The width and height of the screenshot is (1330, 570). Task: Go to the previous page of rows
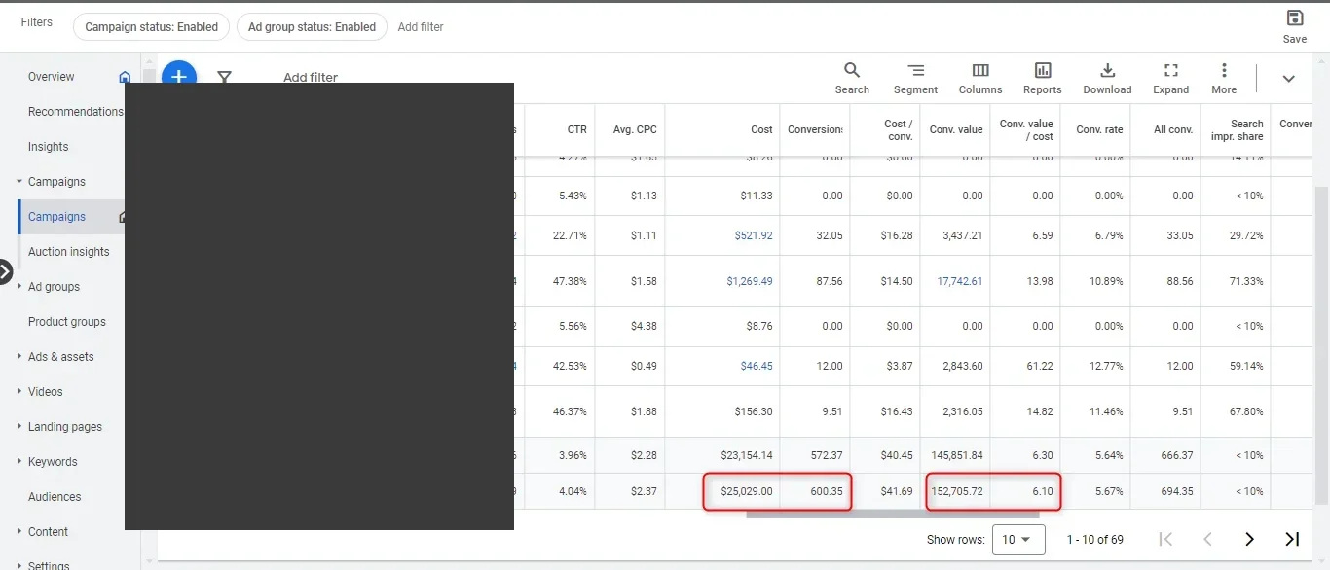1207,539
